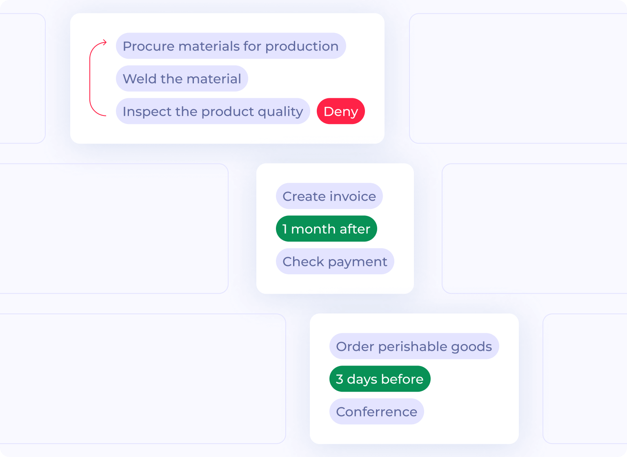Select the "Weld the material" step
The width and height of the screenshot is (627, 457).
tap(182, 79)
